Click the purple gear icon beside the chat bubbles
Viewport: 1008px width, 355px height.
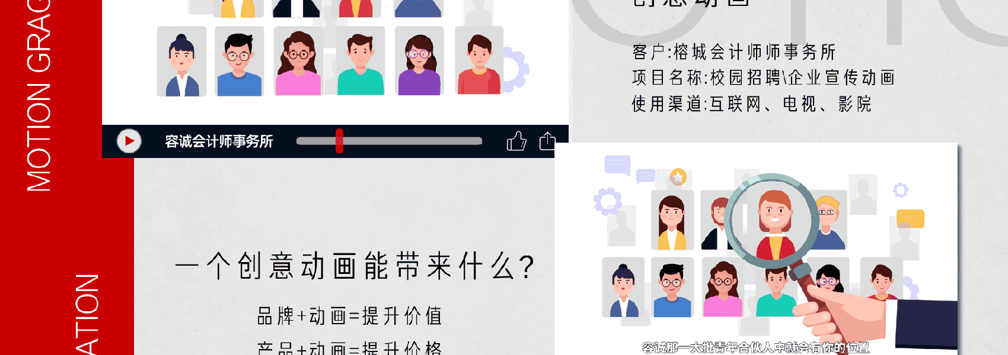tap(608, 201)
